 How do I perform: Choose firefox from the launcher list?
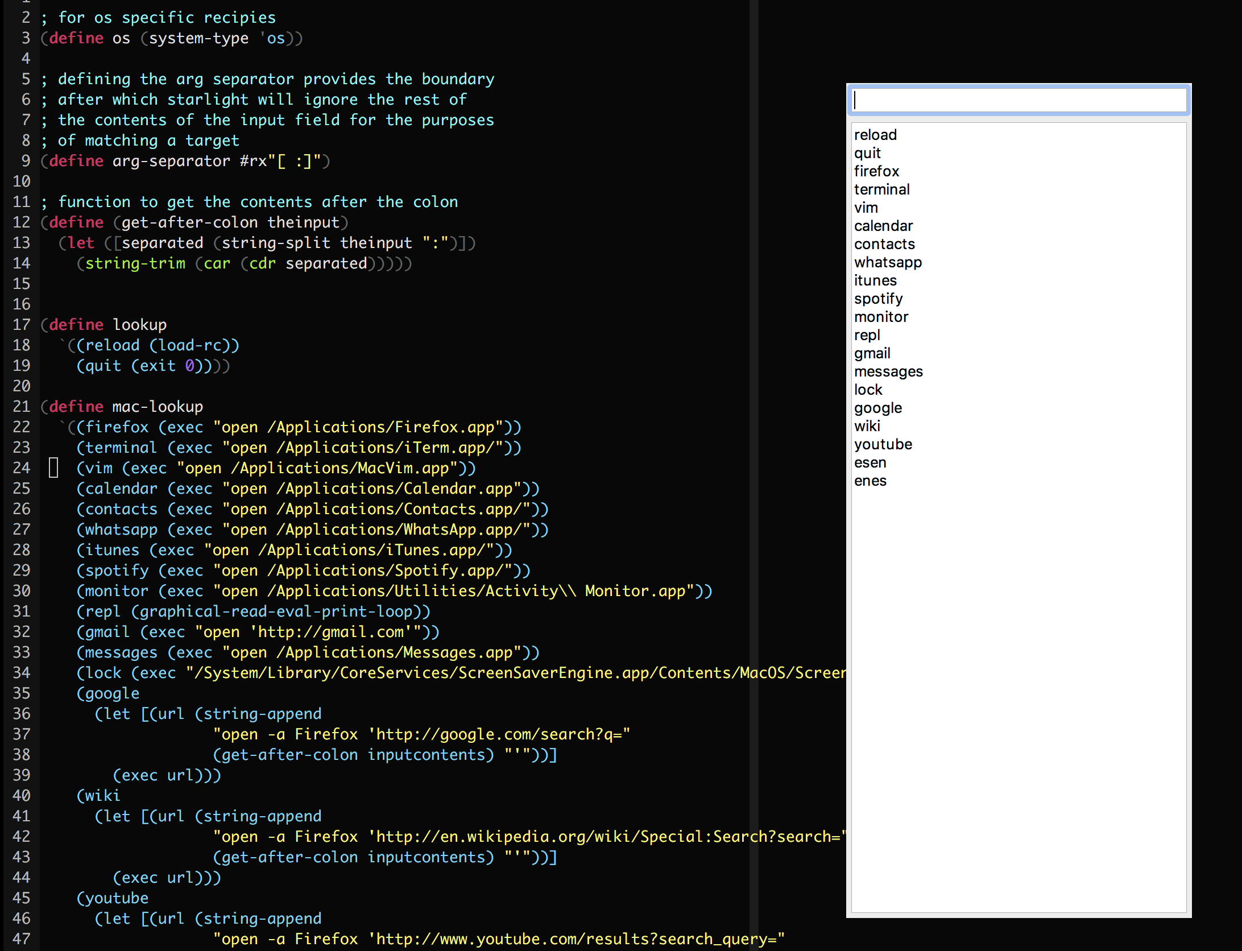[876, 171]
